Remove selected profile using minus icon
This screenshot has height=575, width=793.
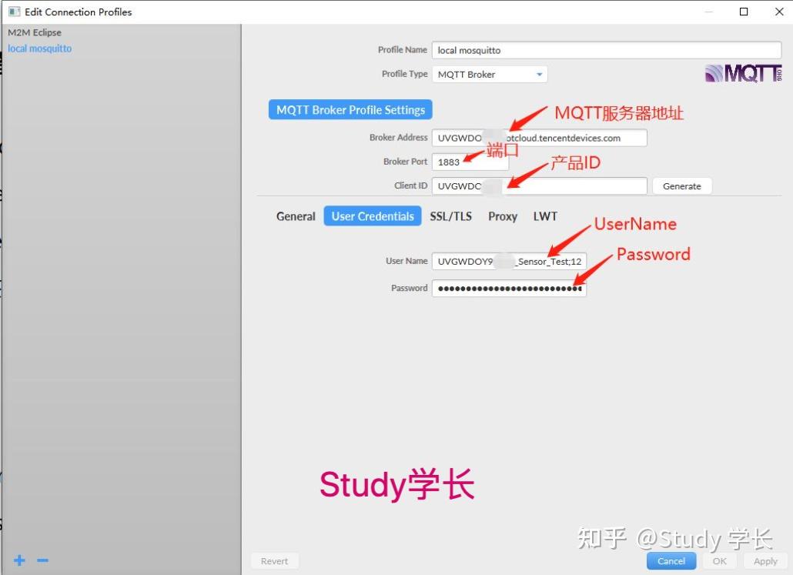click(42, 560)
